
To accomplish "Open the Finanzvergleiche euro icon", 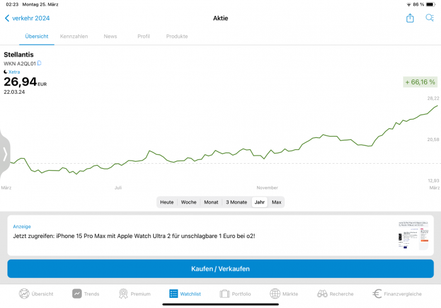I will [377, 294].
